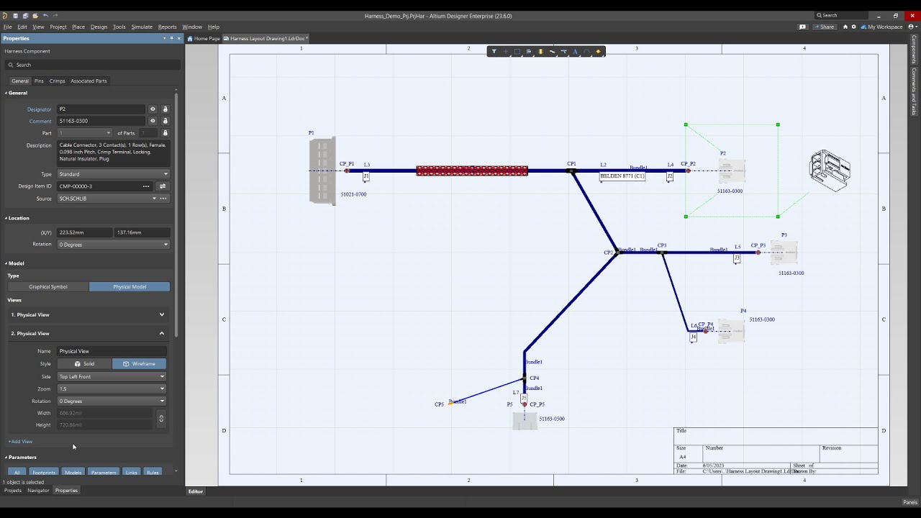Click the align objects icon in the active bar
This screenshot has height=518, width=921.
point(529,52)
